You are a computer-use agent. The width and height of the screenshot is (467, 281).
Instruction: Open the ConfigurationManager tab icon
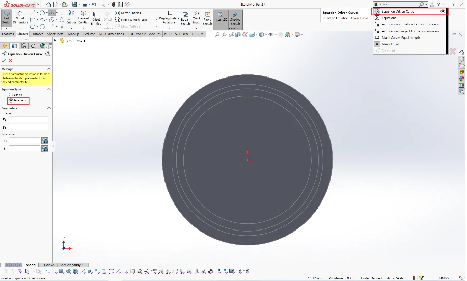click(23, 46)
